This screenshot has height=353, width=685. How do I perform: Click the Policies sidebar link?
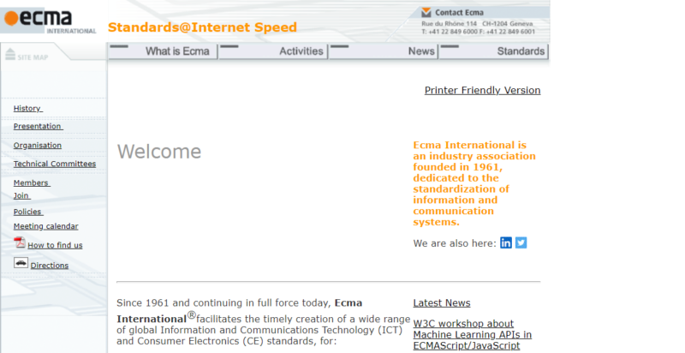coord(28,212)
